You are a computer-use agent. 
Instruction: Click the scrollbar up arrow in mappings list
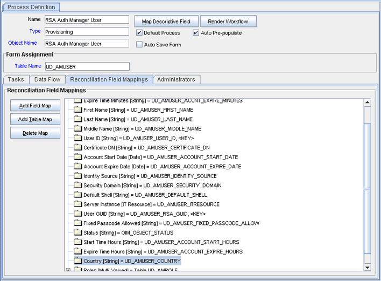[x=368, y=102]
